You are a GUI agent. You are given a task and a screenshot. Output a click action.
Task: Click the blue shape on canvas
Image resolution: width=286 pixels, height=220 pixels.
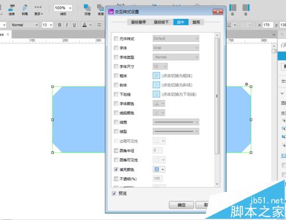(79, 119)
